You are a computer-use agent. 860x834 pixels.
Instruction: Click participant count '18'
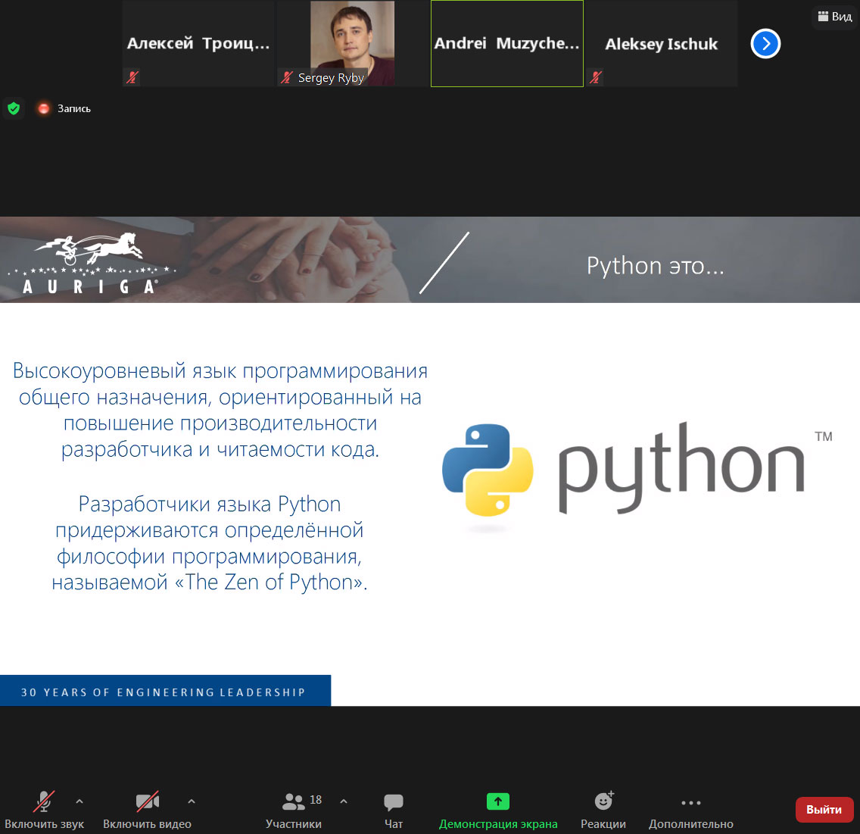click(316, 800)
